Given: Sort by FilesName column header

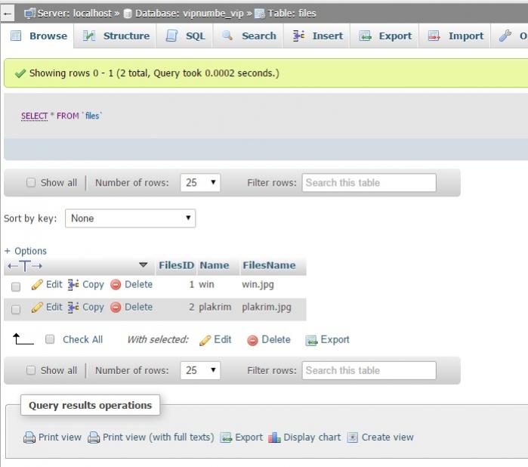Looking at the screenshot, I should [x=269, y=265].
